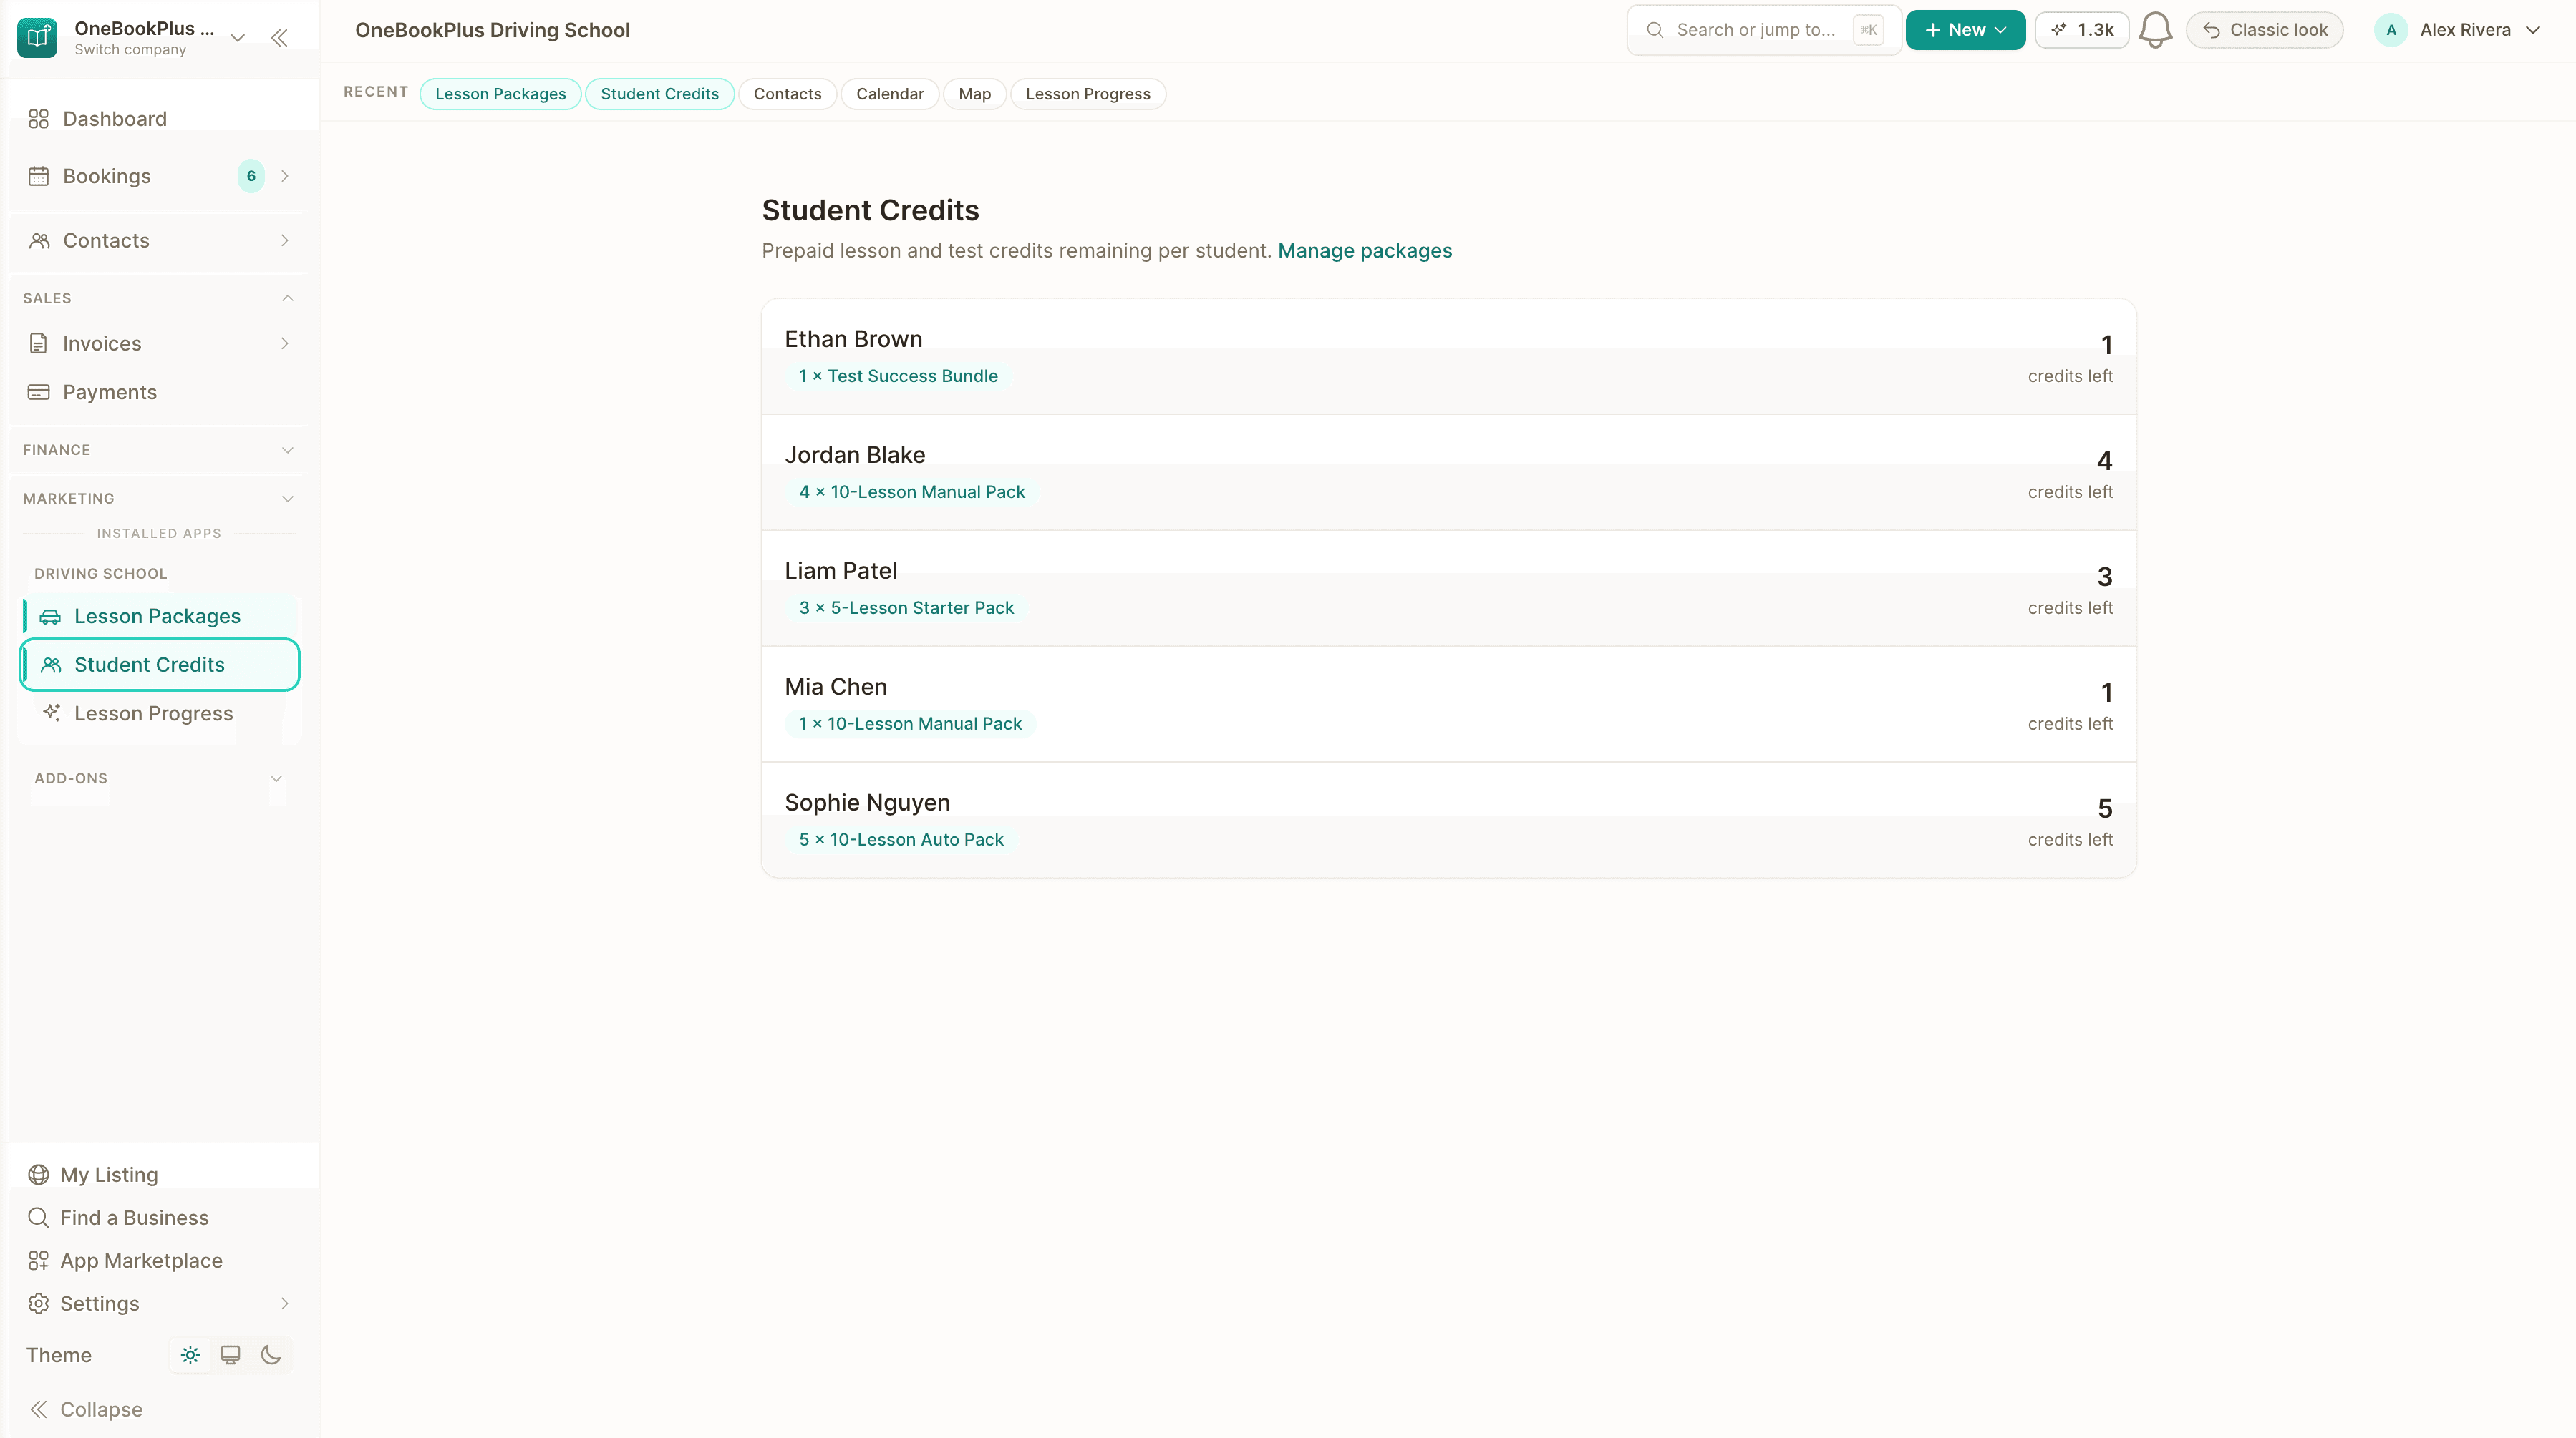Open Jordan Blake's credit row
This screenshot has height=1438, width=2576.
[1448, 473]
